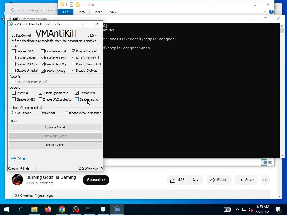The width and height of the screenshot is (287, 215).
Task: Click Command Prompt title bar icon
Action: [x=15, y=19]
